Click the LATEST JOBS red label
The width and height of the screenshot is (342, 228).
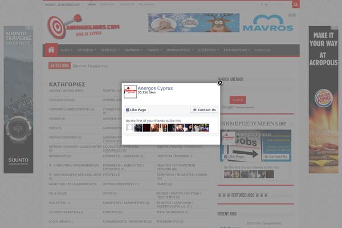point(59,66)
